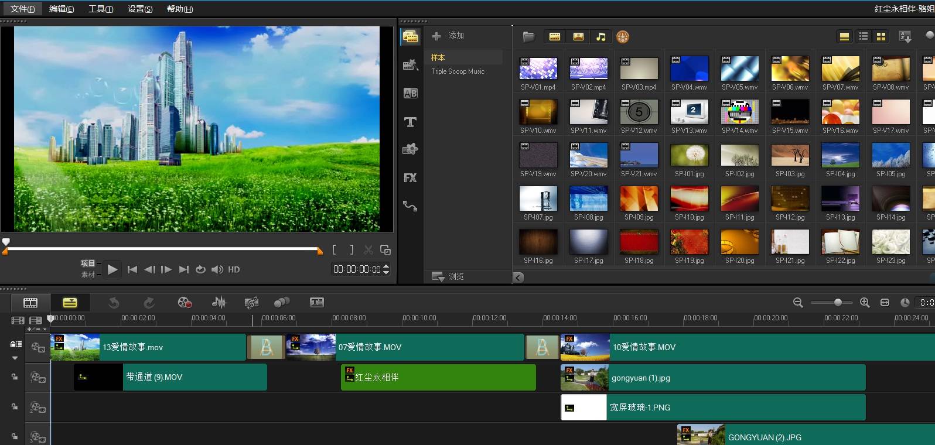The width and height of the screenshot is (935, 445).
Task: Open the Sound Mixer
Action: pyautogui.click(x=219, y=303)
